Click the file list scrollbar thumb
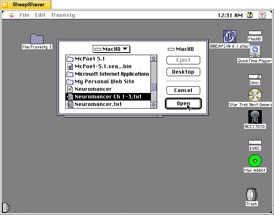The height and width of the screenshot is (215, 274). pos(154,87)
